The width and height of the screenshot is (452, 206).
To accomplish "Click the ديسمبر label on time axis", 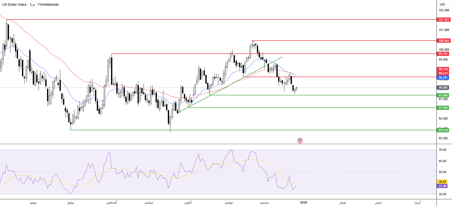I will (264, 202).
